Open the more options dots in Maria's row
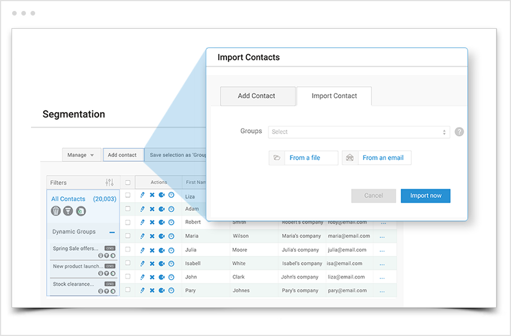511x336 pixels. click(382, 236)
